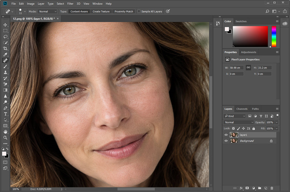290x192 pixels.
Task: Select the Horizontal Type tool
Action: pyautogui.click(x=5, y=114)
